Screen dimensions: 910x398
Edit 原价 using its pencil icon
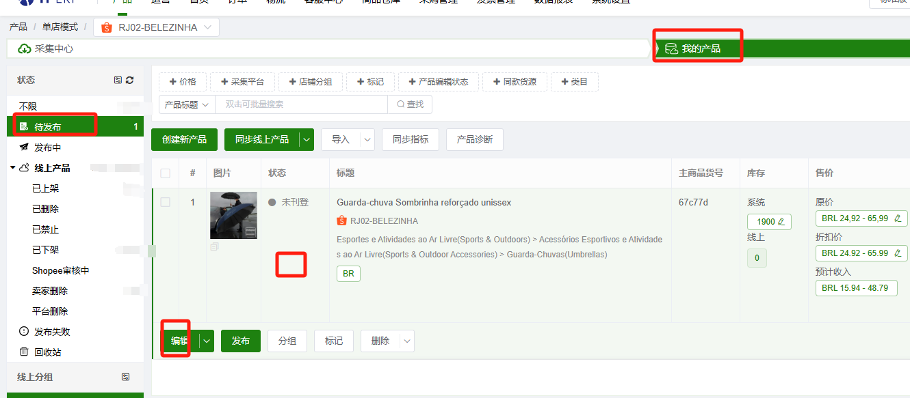(898, 218)
